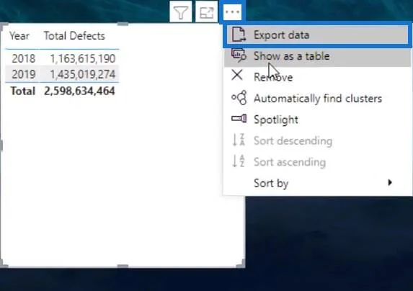Click the filter funnel icon above the visual
The height and width of the screenshot is (291, 413).
[x=181, y=12]
